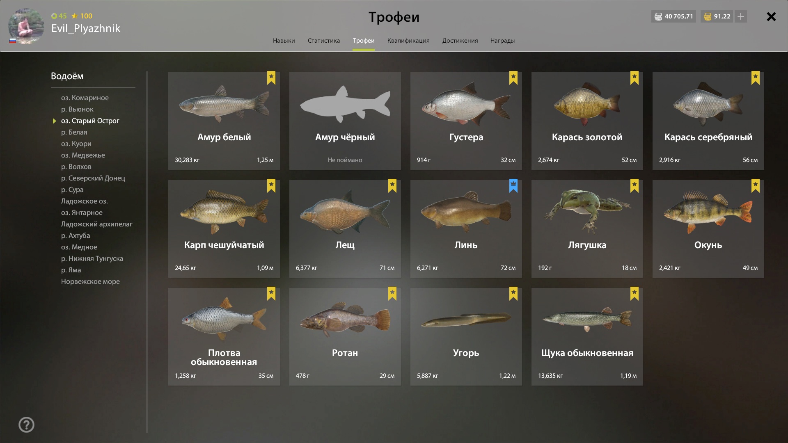Close the Трофеи window
The height and width of the screenshot is (443, 788).
click(771, 16)
